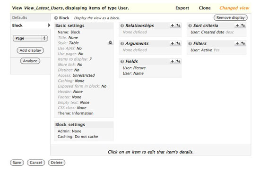
Task: Edit the User: Active filter
Action: point(205,50)
